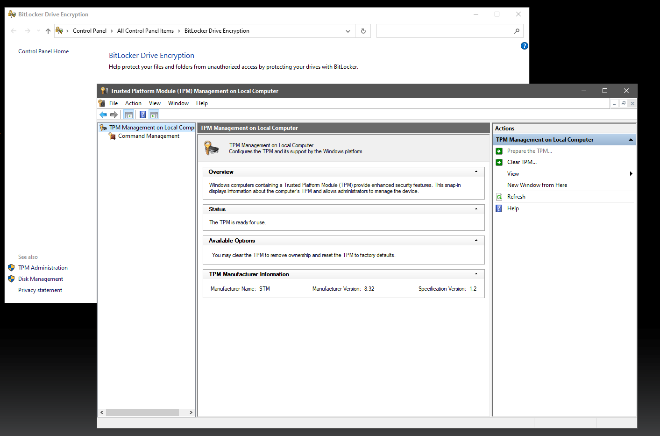Click the blue help icon in the BitLocker window
This screenshot has height=436, width=660.
click(x=525, y=46)
